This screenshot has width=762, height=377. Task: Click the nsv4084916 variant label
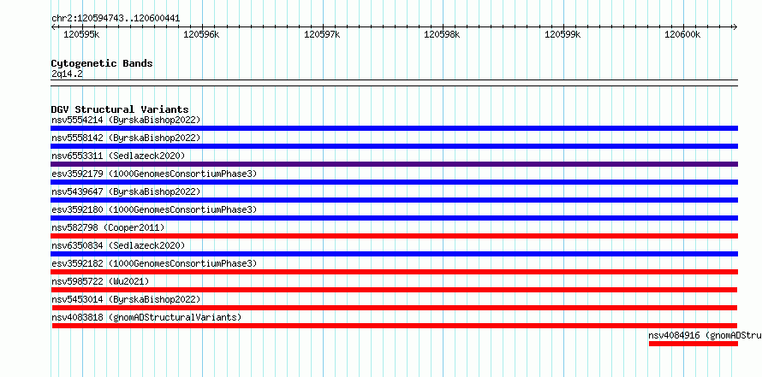(x=705, y=335)
